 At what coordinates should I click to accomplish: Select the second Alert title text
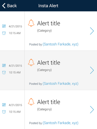[x=48, y=63]
